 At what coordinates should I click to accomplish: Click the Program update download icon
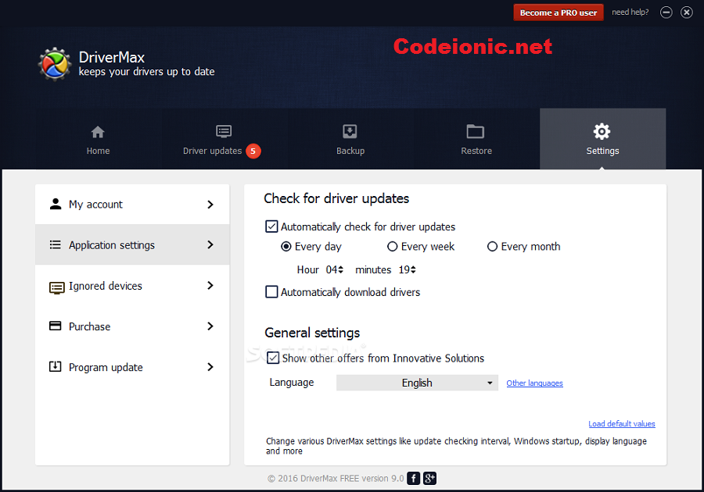56,366
